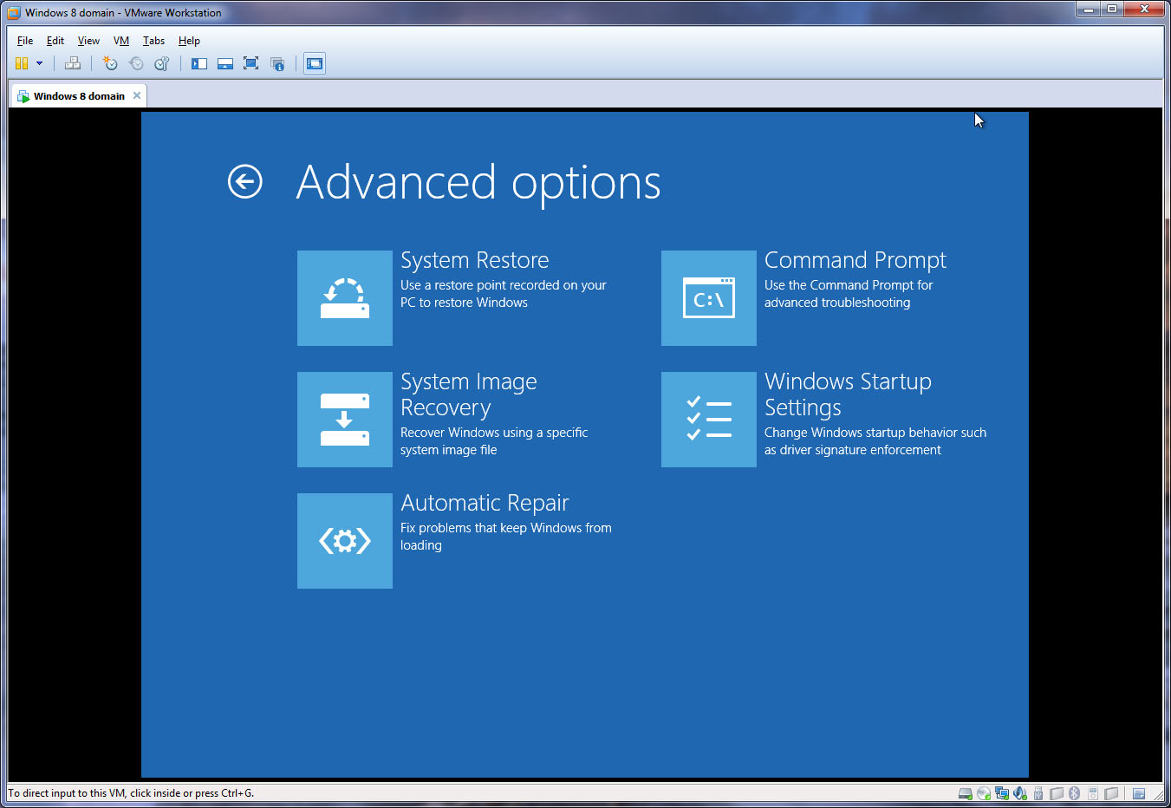Switch to Unity mode
1171x808 pixels.
coord(277,63)
